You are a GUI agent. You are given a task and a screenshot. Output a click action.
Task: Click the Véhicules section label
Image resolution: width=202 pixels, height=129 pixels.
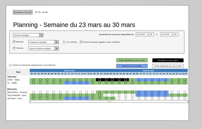(x=12, y=77)
